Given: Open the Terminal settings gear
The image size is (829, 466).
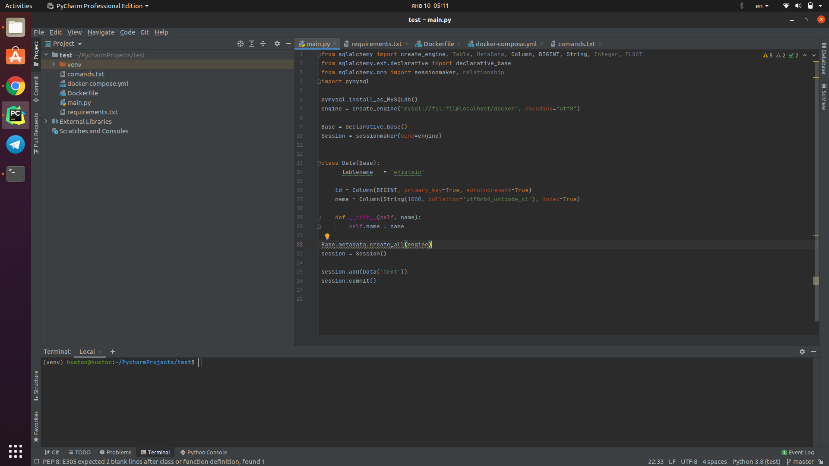Looking at the screenshot, I should 802,352.
